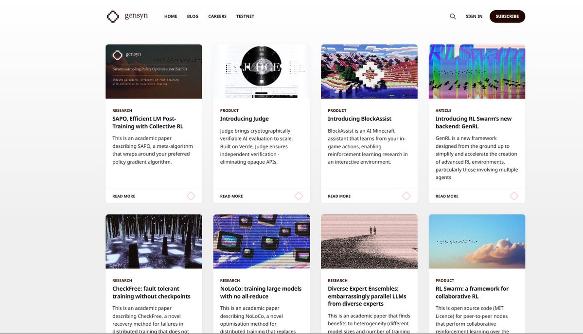583x334 pixels.
Task: Open the RL Swarm cloud sky thumbnail
Action: [x=477, y=242]
